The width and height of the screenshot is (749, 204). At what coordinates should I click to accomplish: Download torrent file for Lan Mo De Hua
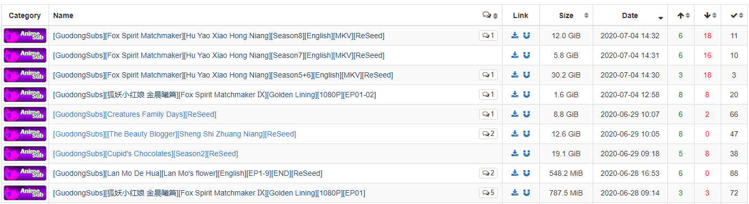(515, 173)
